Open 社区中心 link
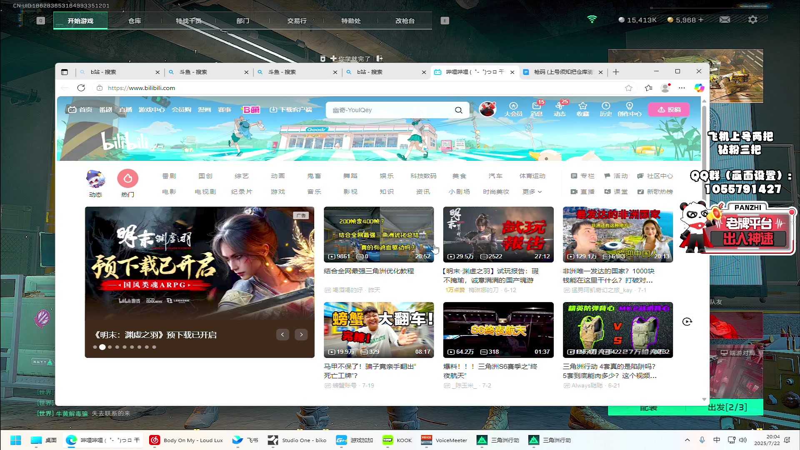Screen dimensions: 800x450 pos(655,176)
